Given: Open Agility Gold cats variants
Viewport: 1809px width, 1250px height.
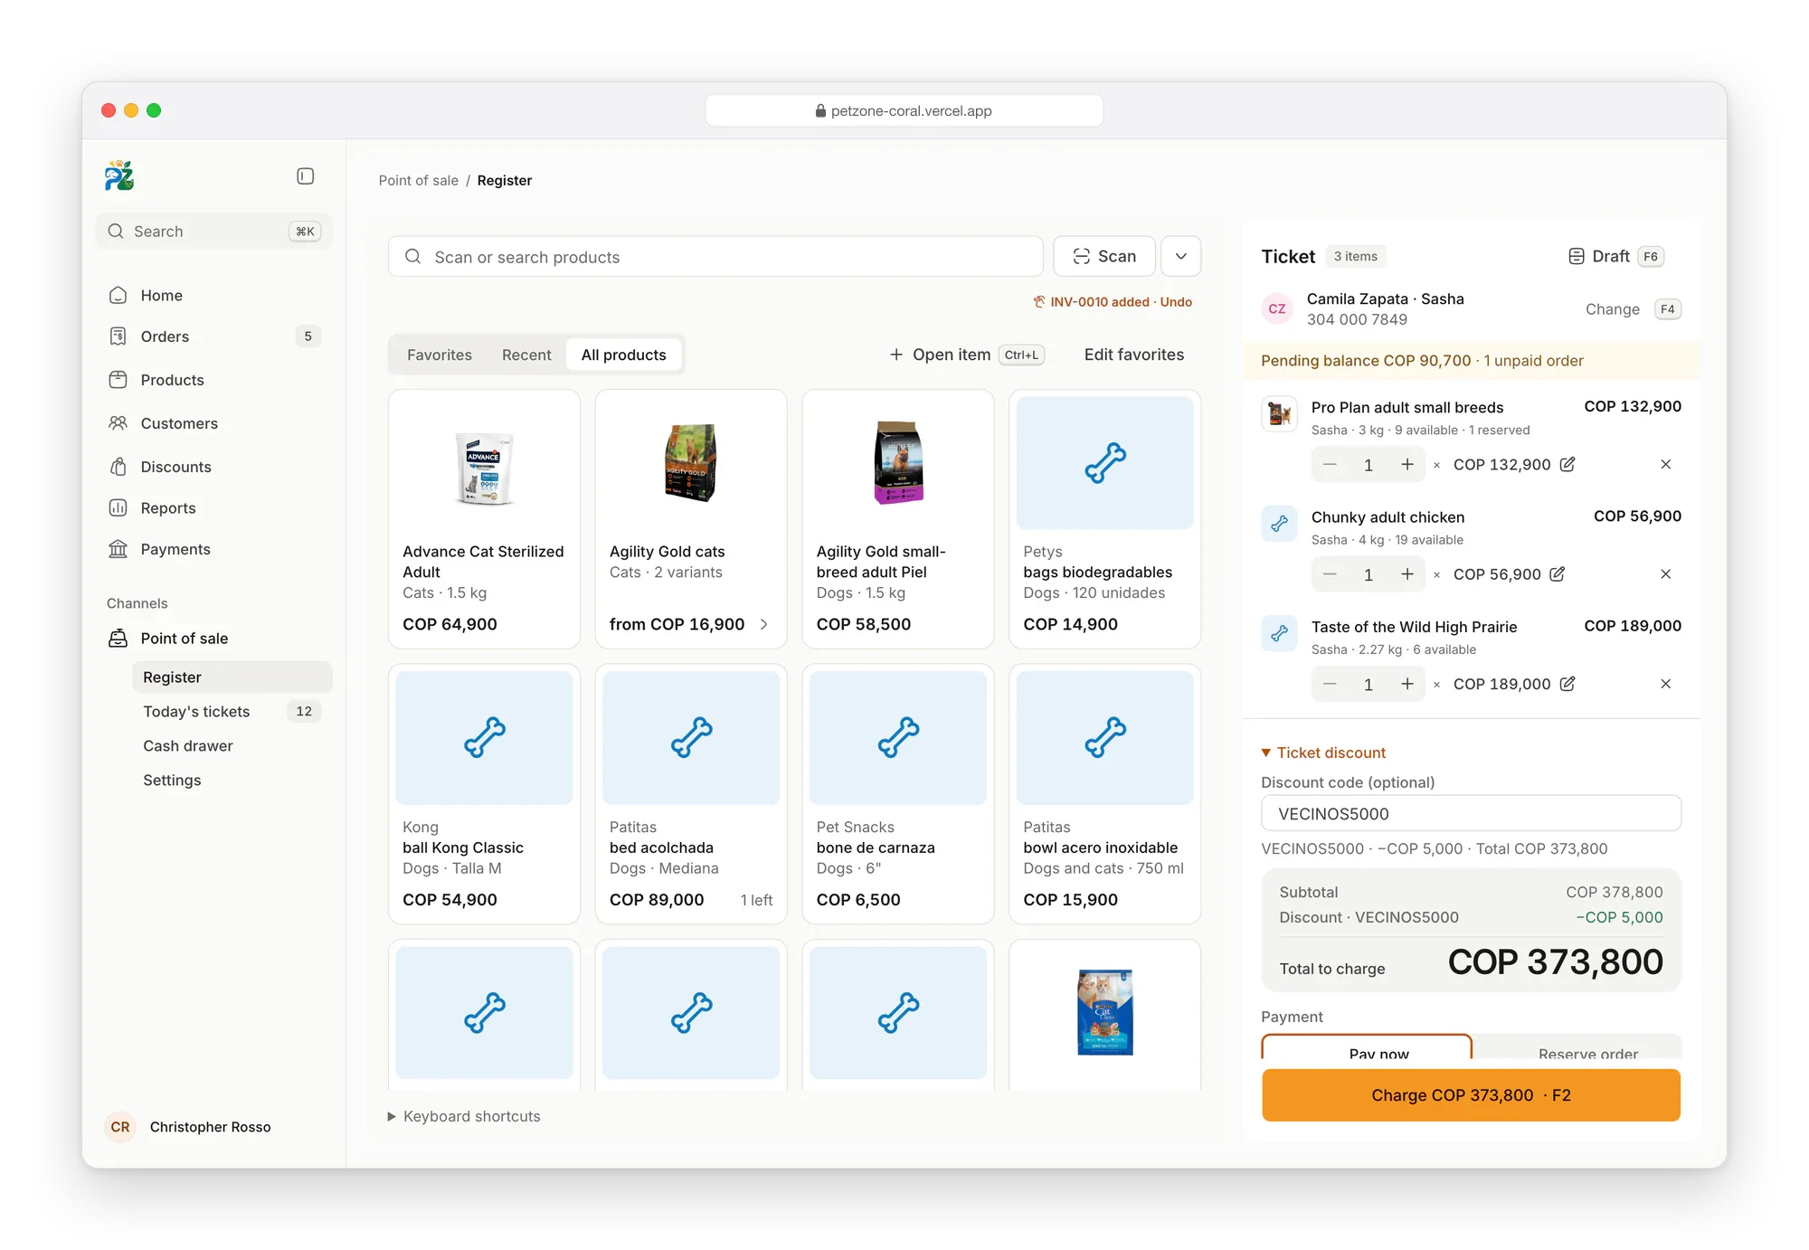Looking at the screenshot, I should (691, 519).
